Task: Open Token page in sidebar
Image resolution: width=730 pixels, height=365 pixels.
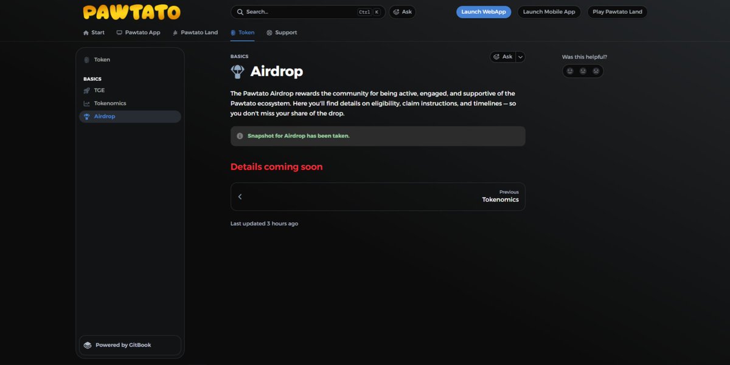Action: point(130,60)
